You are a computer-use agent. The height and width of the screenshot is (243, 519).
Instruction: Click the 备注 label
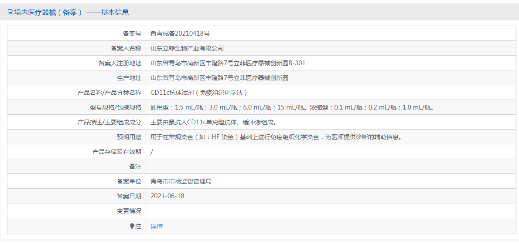click(135, 166)
